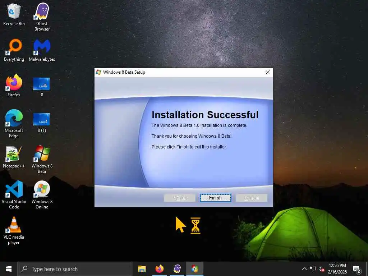The height and width of the screenshot is (276, 368).
Task: Click the muted volume tray icon
Action: click(321, 269)
